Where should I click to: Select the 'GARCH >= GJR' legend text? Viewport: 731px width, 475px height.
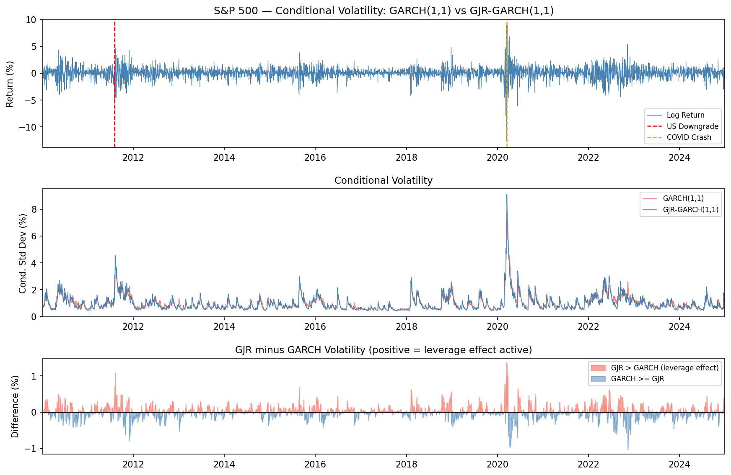[638, 379]
